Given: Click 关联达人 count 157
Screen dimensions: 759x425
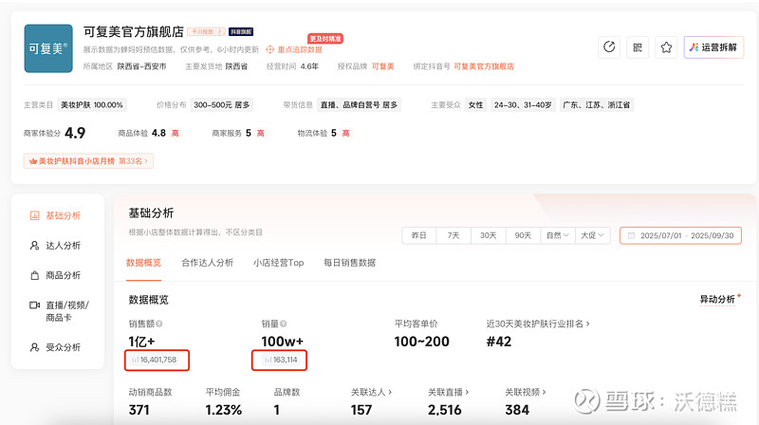Looking at the screenshot, I should pos(361,410).
